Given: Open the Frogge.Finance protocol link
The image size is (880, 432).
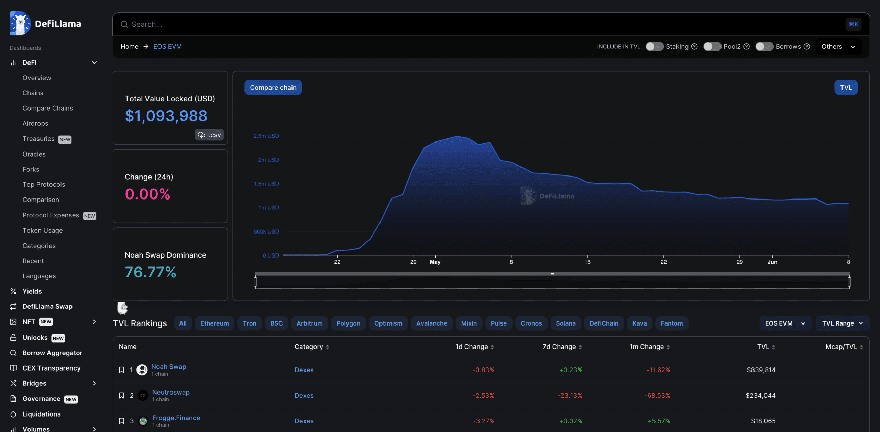Looking at the screenshot, I should 176,418.
